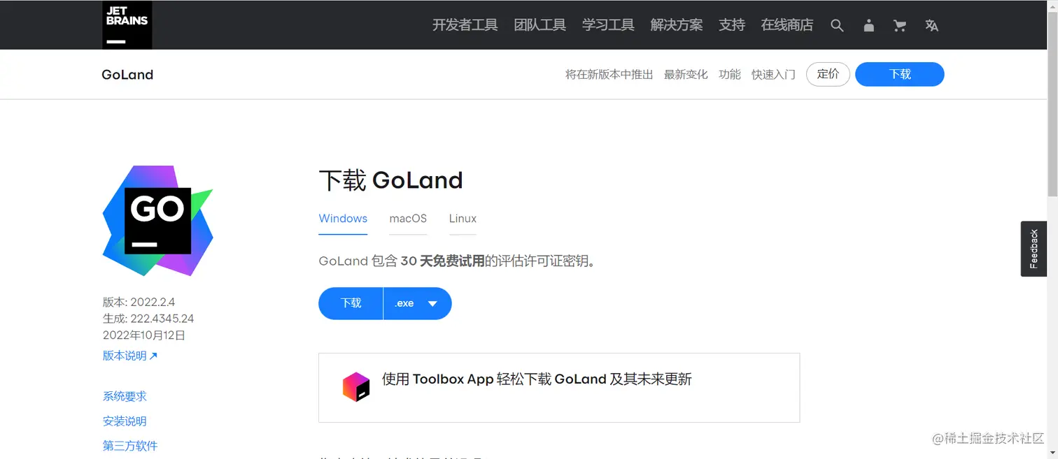The image size is (1058, 459).
Task: Go to 最新变化 page
Action: 686,75
